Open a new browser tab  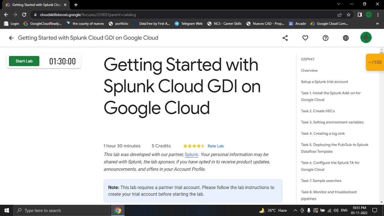pyautogui.click(x=76, y=5)
